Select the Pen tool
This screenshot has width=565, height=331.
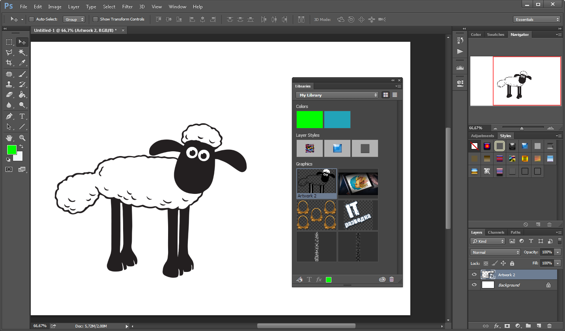9,116
